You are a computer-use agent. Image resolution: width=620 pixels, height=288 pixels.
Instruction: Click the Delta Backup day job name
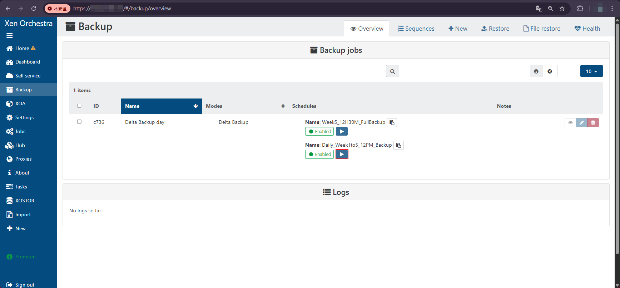(x=145, y=122)
